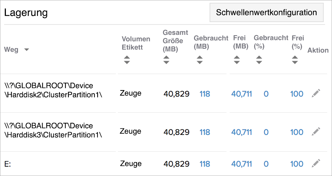Sort by Volumen Etikett column

tap(127, 60)
